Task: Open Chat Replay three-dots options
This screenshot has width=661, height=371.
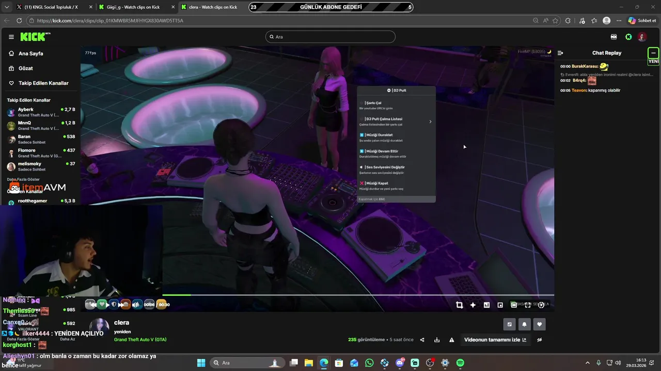Action: [x=653, y=53]
